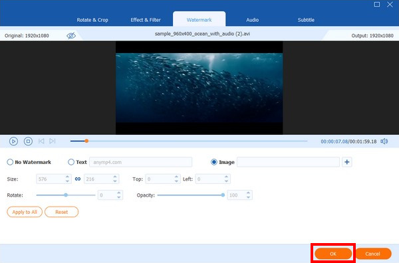Decrease the Rotate value stepper
The width and height of the screenshot is (399, 263).
(x=119, y=197)
